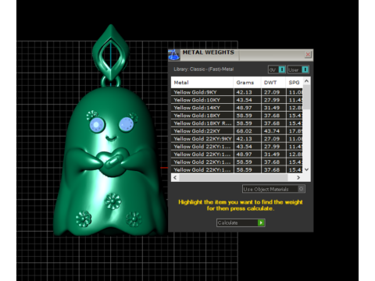Click 27.09 DWT in Yellow Gold:9KY row

[x=272, y=92]
